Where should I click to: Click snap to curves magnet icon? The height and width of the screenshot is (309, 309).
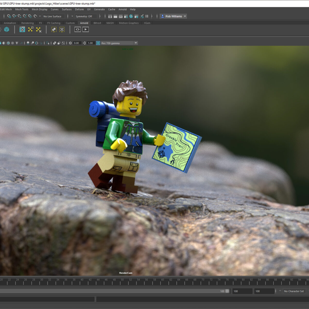pyautogui.click(x=14, y=16)
